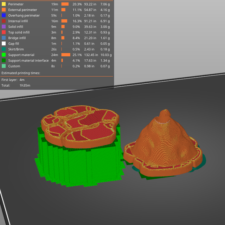Click the blue Overhang perimeter swatch

pos(3,15)
